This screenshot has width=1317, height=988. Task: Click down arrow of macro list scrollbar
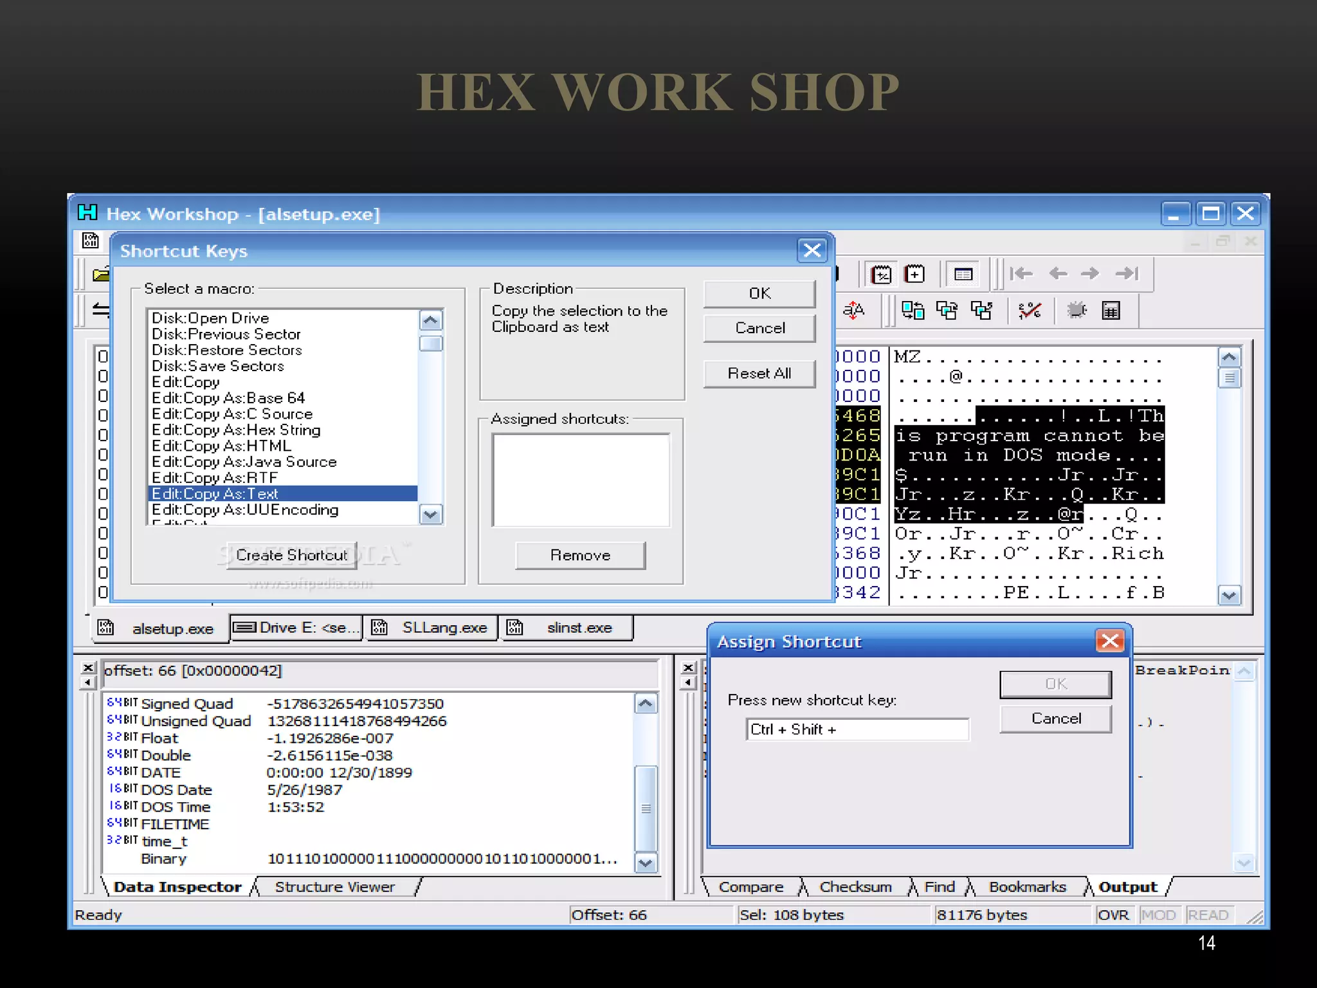pyautogui.click(x=430, y=515)
